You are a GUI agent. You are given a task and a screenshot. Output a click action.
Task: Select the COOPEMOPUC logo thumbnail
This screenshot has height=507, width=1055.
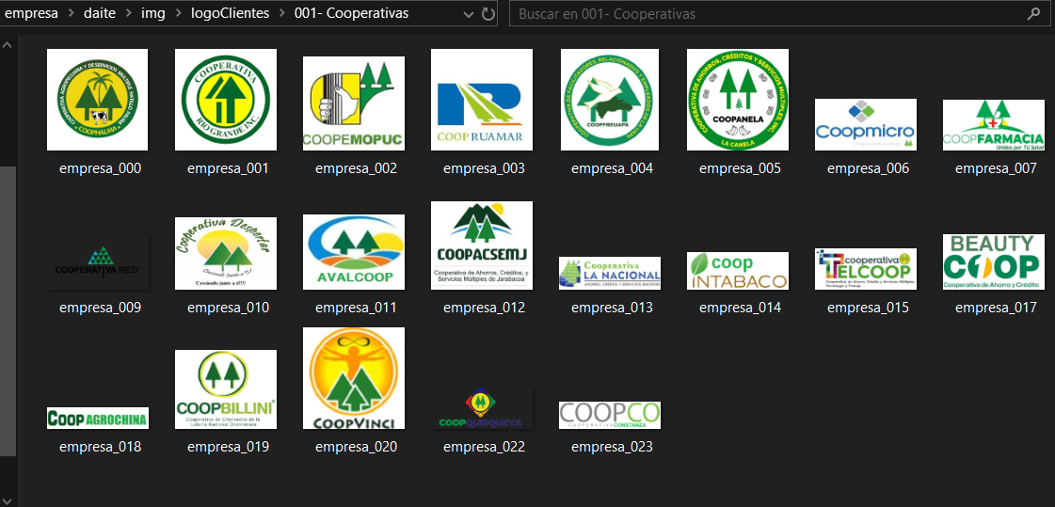coord(353,103)
